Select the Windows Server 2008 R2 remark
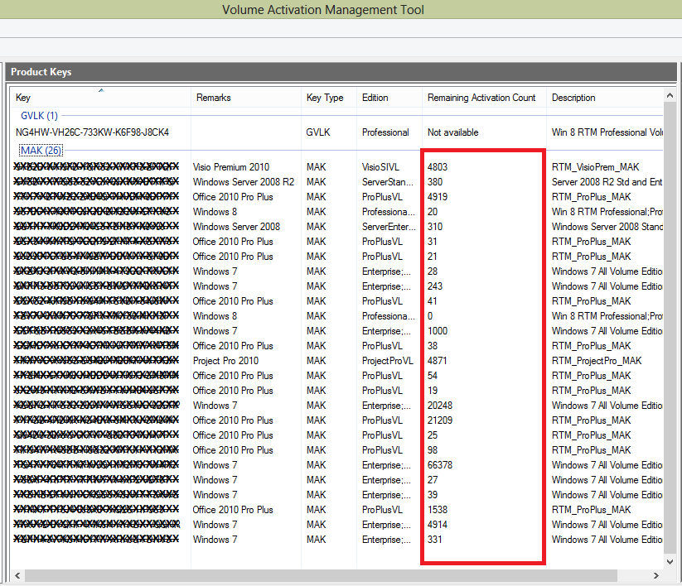This screenshot has width=682, height=586. pyautogui.click(x=244, y=181)
